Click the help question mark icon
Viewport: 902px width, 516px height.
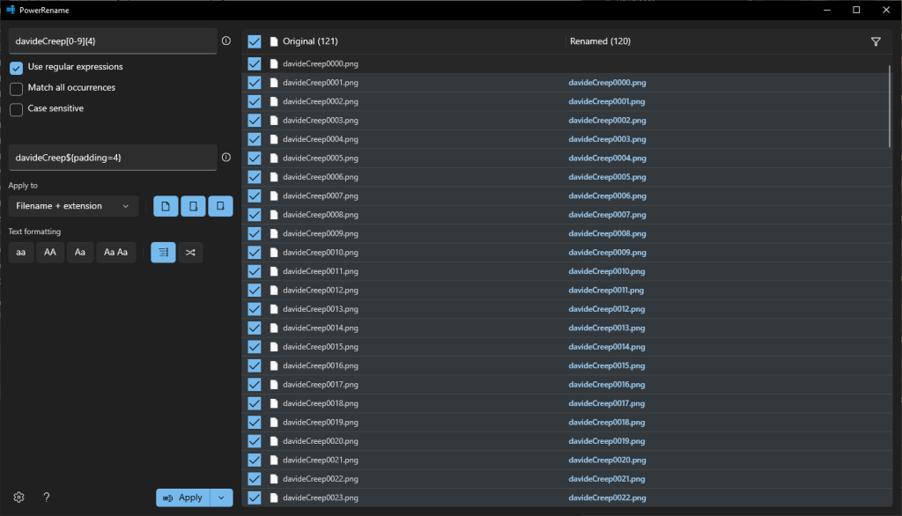click(x=47, y=498)
